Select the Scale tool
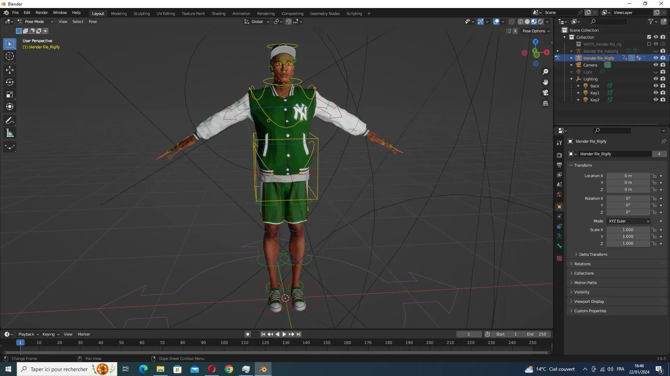This screenshot has width=670, height=376. [x=10, y=95]
